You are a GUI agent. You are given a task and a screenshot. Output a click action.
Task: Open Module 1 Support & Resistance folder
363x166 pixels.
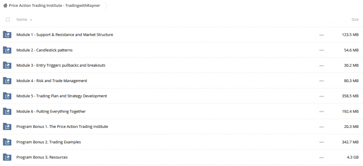64,35
